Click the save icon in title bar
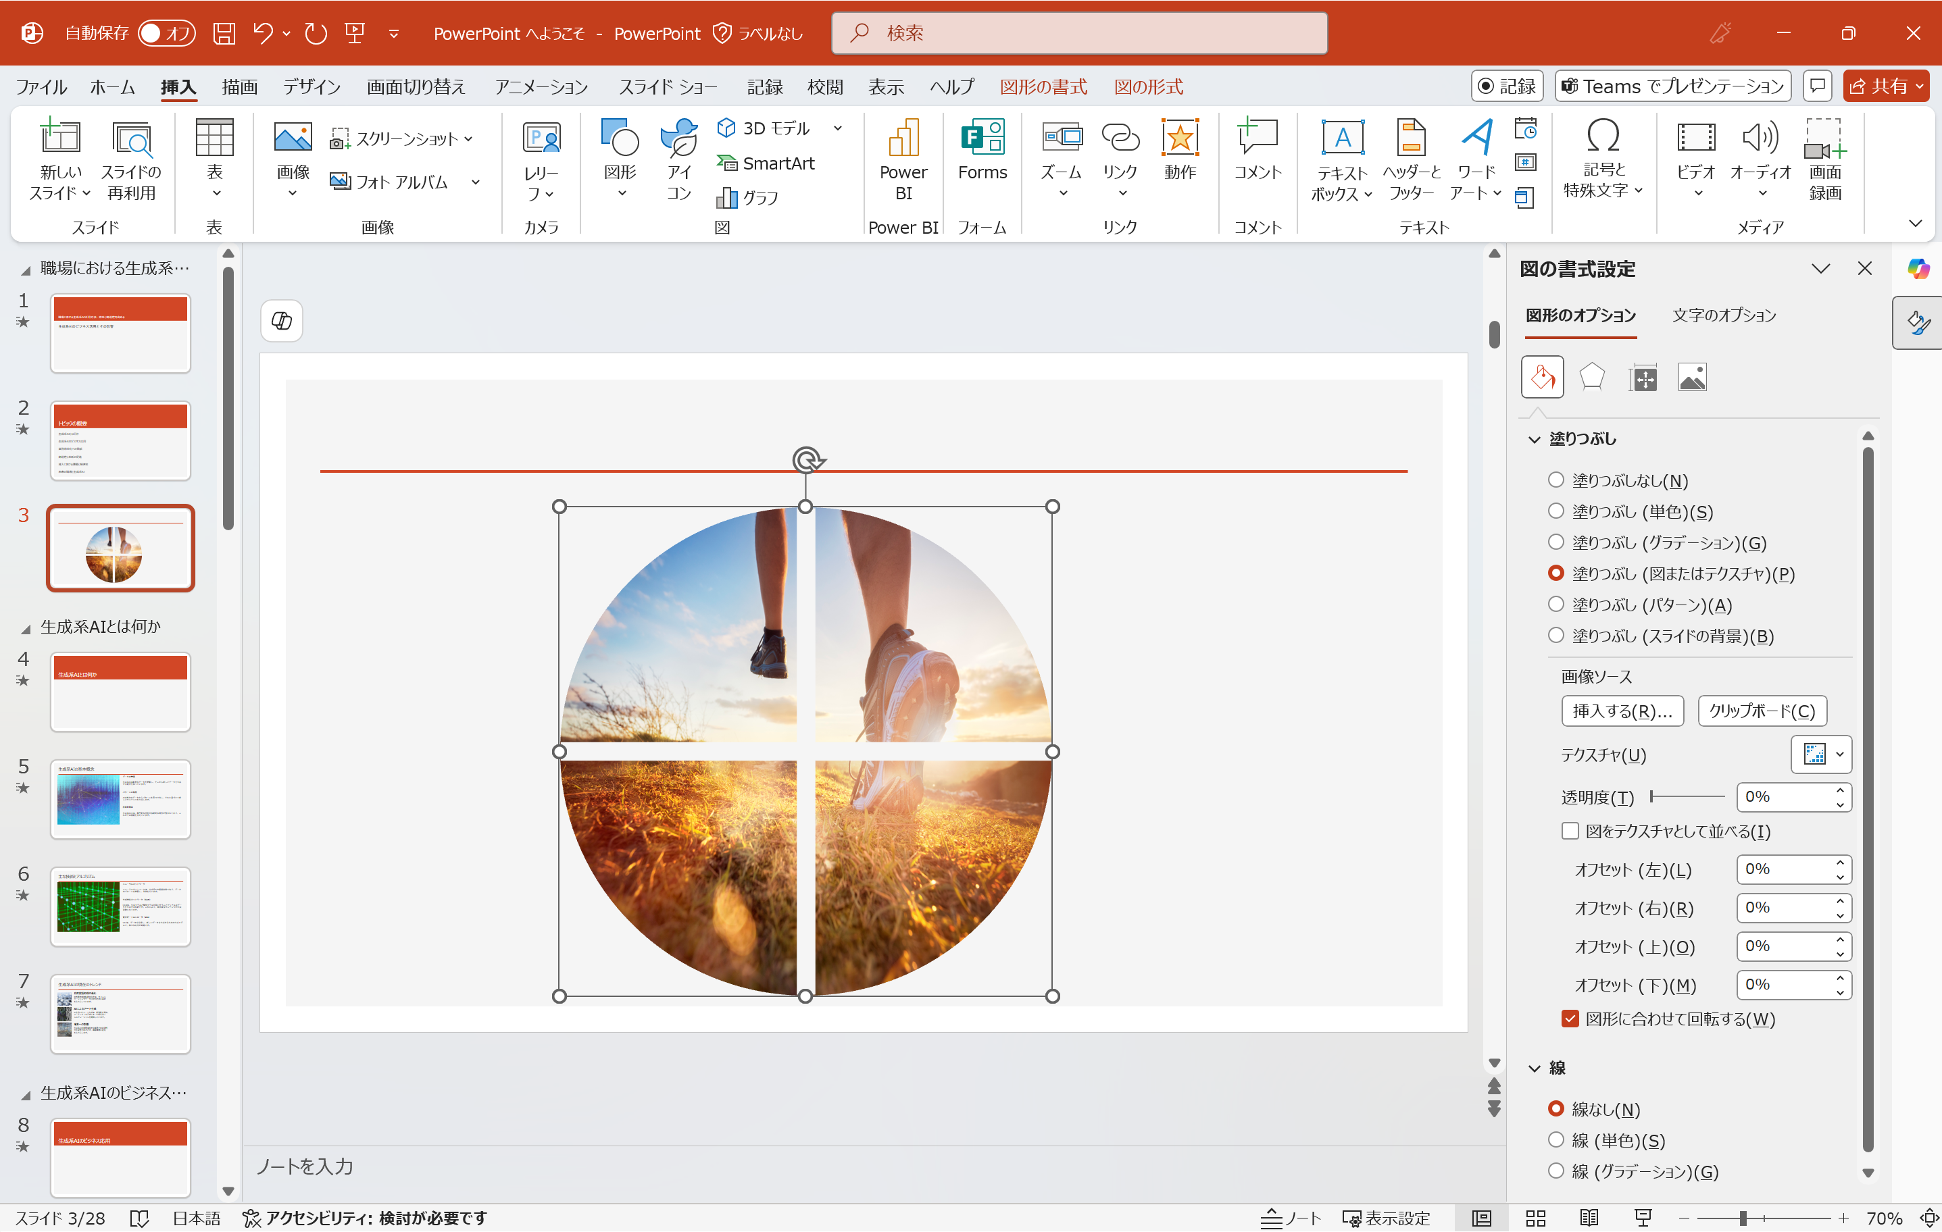Viewport: 1942px width, 1232px height. pos(224,33)
